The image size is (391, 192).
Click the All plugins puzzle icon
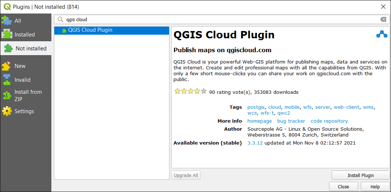[7, 20]
